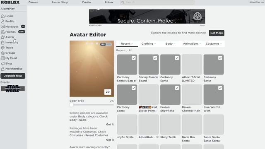The image size is (265, 149).
Task: Switch avatar rig to R15
Action: pyautogui.click(x=108, y=44)
